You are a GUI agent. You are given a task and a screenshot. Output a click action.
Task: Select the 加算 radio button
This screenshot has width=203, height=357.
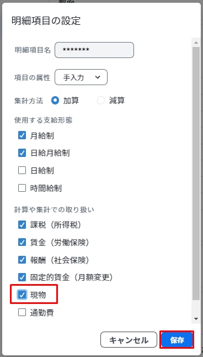click(x=55, y=101)
